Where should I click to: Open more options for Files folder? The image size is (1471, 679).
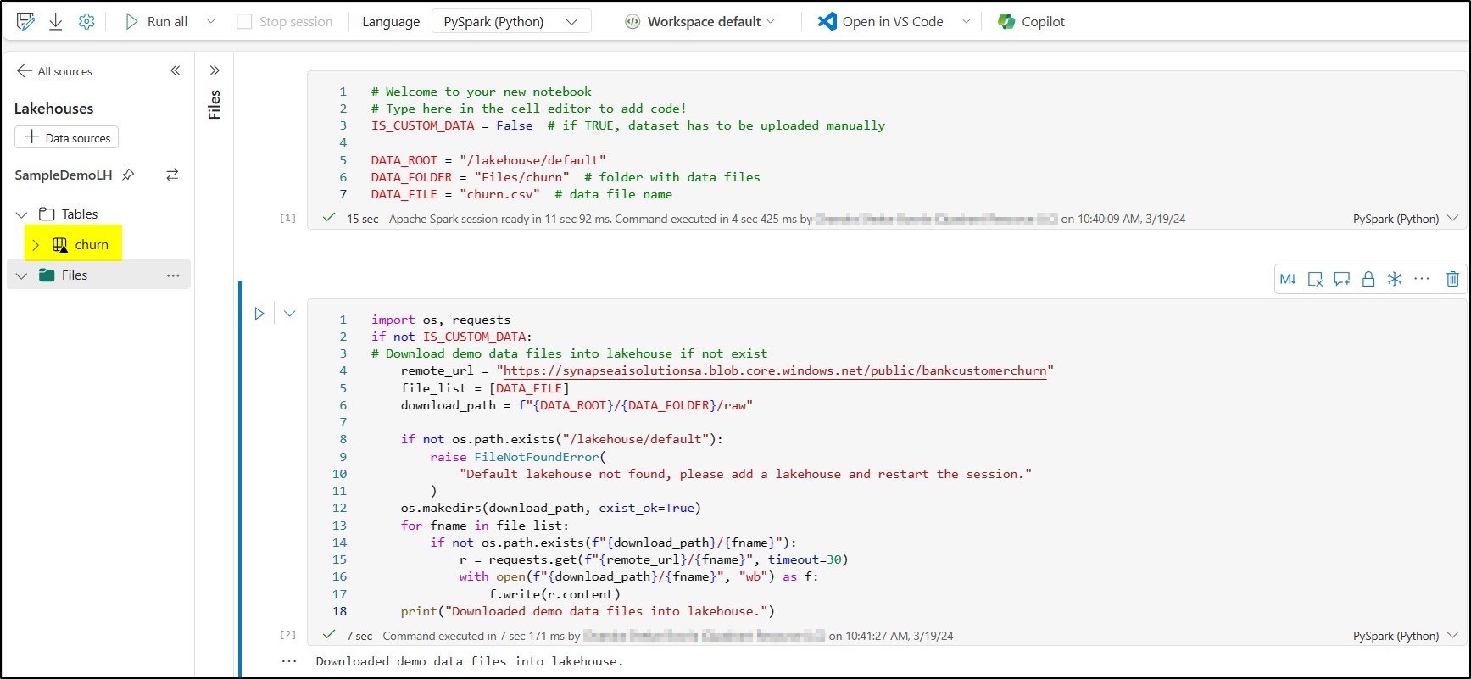tap(173, 275)
